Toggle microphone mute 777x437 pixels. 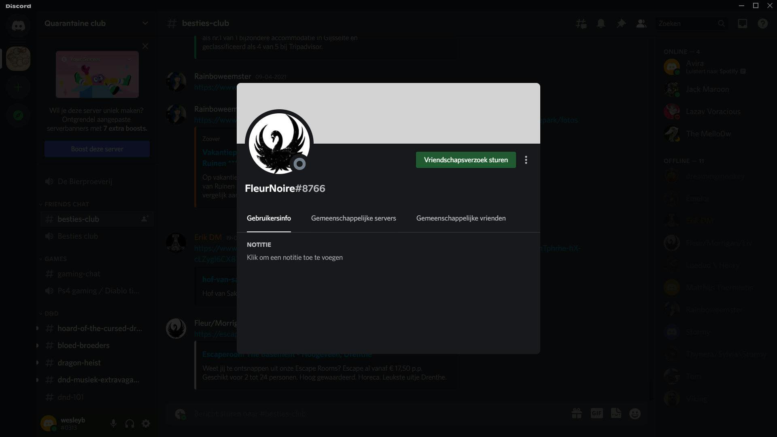[x=113, y=423]
